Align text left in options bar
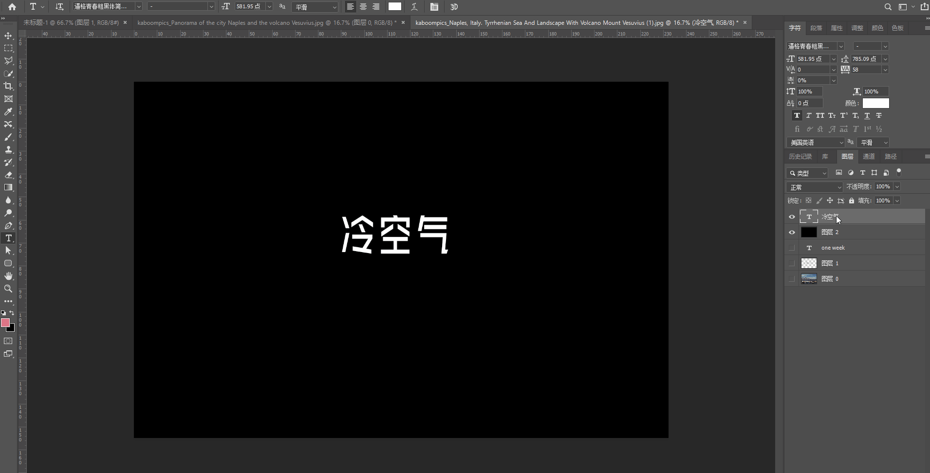The width and height of the screenshot is (930, 473). [x=350, y=7]
